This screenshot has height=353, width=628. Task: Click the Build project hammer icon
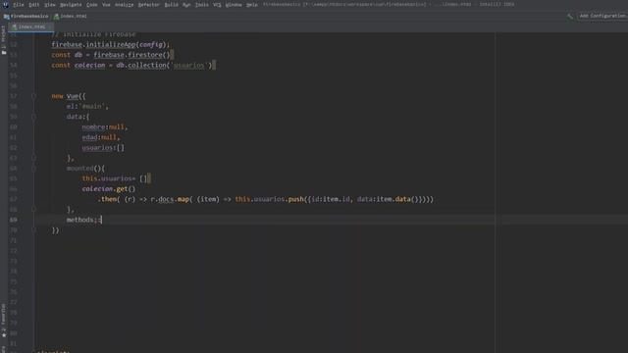tap(569, 16)
